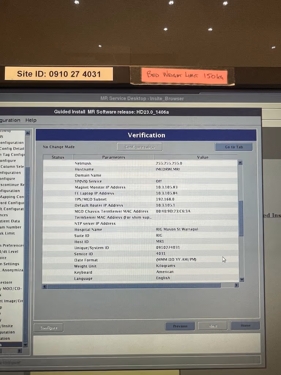This screenshot has height=375, width=281.
Task: Click the value IMEDRWLMRI
Action: [168, 169]
